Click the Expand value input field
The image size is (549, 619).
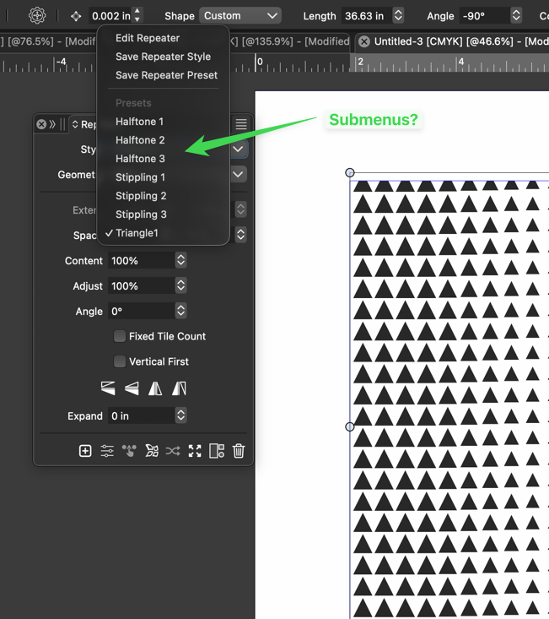tap(140, 415)
